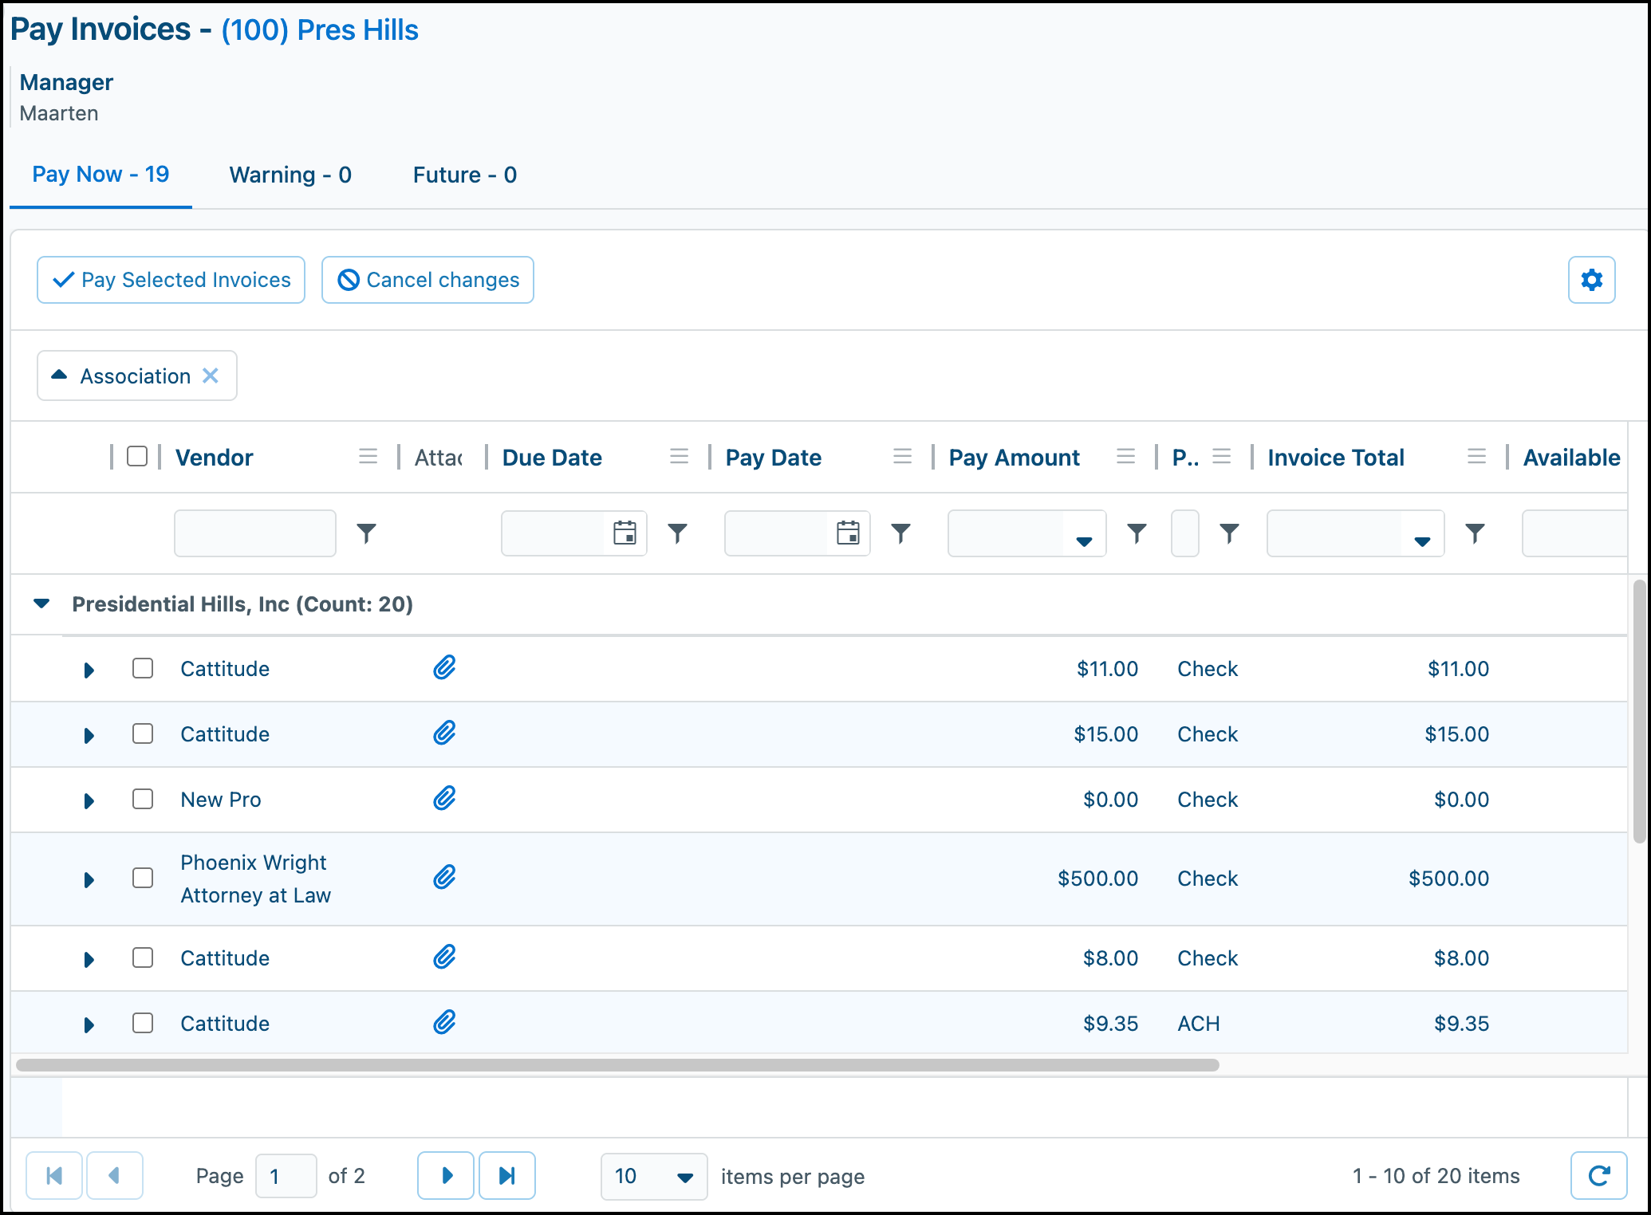1651x1215 pixels.
Task: Collapse the Presidential Hills, Inc group
Action: [41, 604]
